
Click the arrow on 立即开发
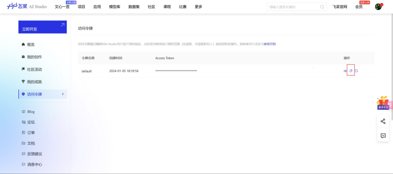pyautogui.click(x=63, y=25)
